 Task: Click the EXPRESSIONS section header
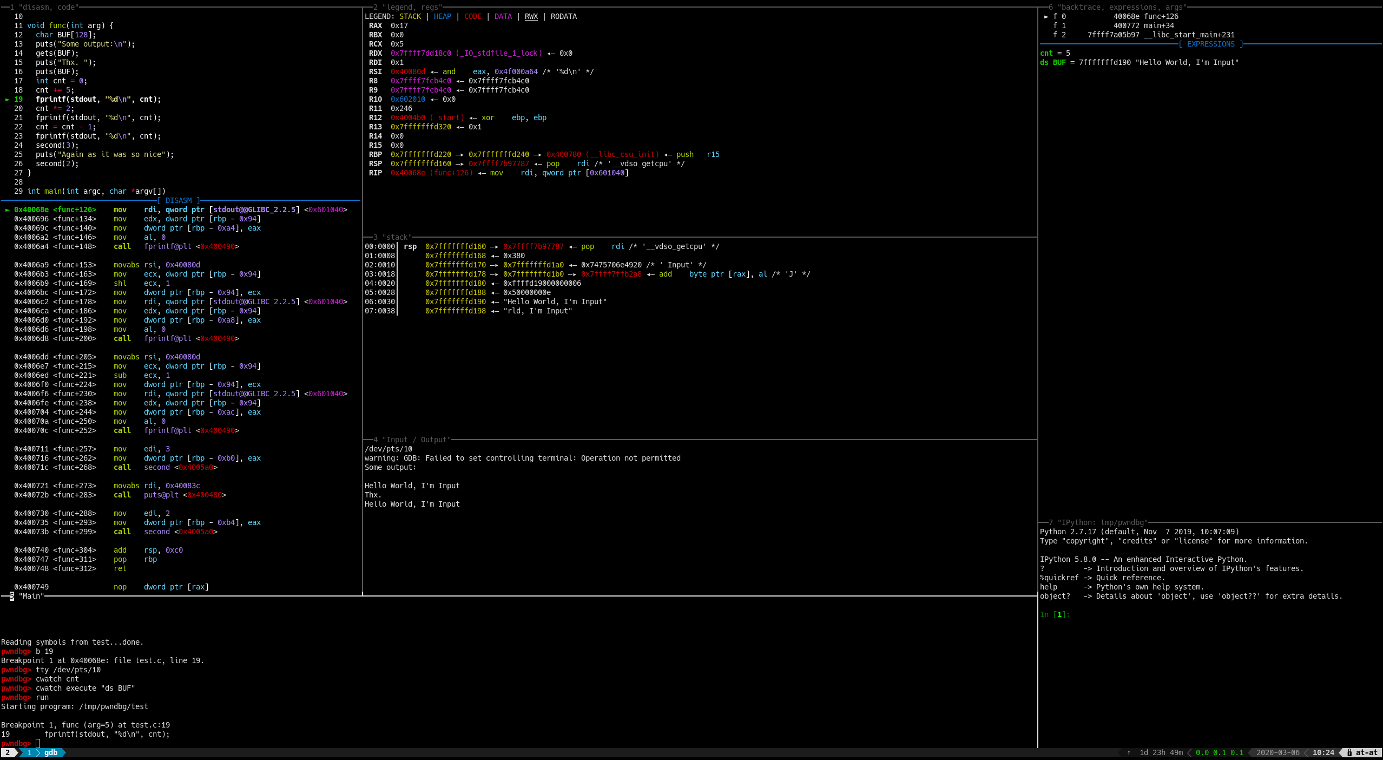click(1211, 44)
